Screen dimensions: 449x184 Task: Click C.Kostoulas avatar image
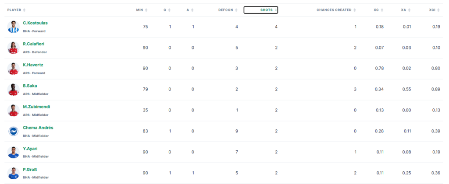13,27
